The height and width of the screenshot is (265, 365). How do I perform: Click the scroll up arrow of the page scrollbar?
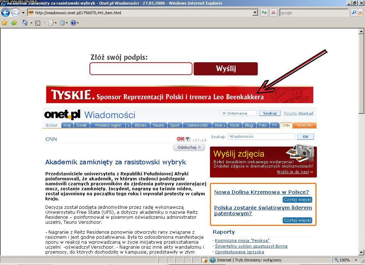click(361, 31)
